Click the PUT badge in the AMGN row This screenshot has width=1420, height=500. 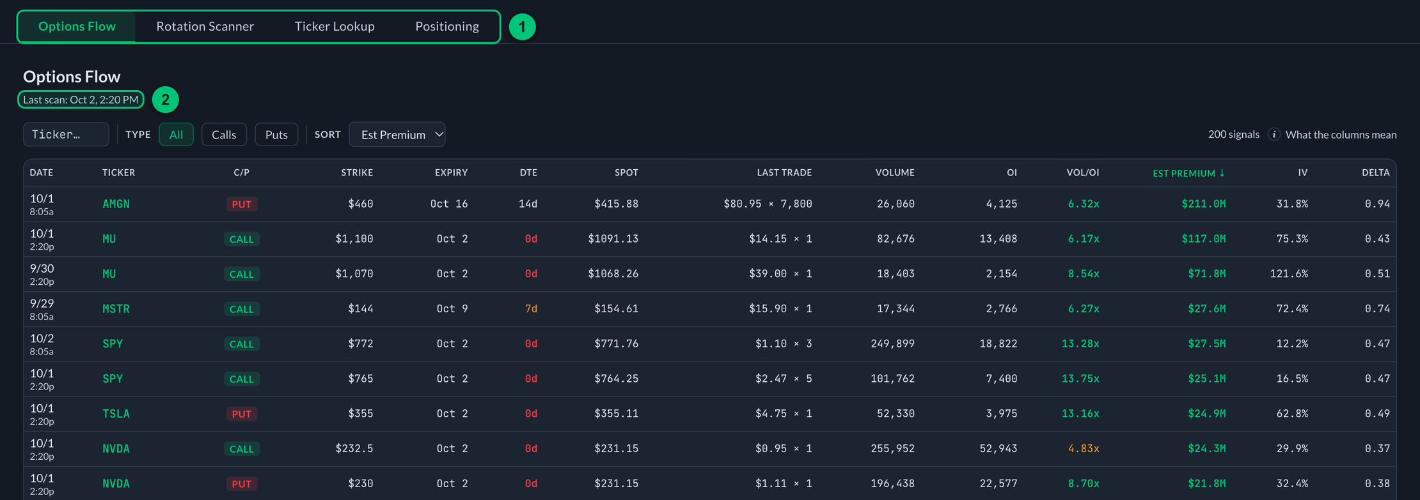(241, 204)
